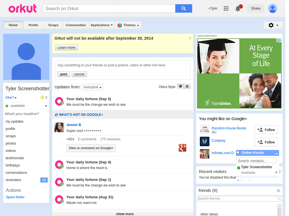Open the Scraps tab

(53, 25)
